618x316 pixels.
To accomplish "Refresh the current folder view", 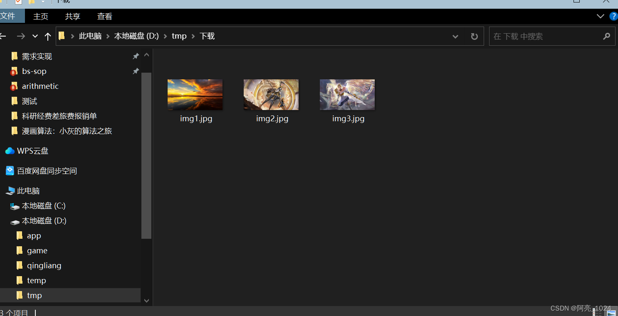I will (x=474, y=37).
